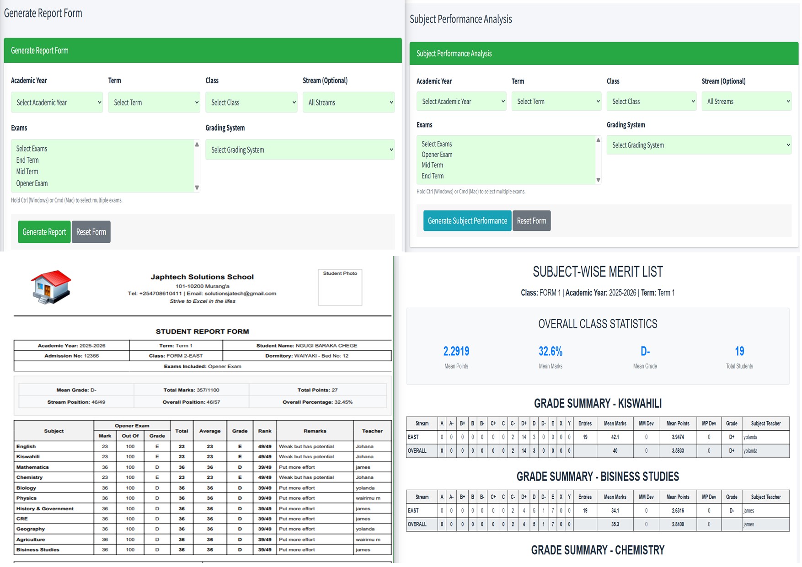Select Opener Exam in Subject Performance exams list

pyautogui.click(x=437, y=155)
